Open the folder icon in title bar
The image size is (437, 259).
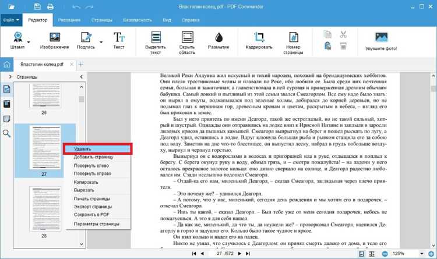[x=11, y=6]
